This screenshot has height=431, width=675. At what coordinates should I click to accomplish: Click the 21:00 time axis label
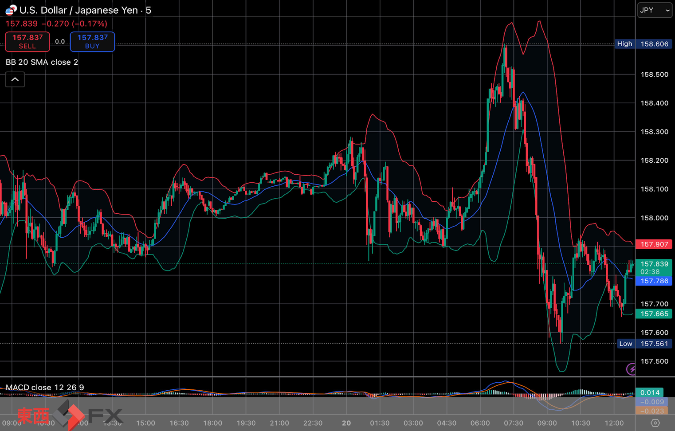[279, 423]
